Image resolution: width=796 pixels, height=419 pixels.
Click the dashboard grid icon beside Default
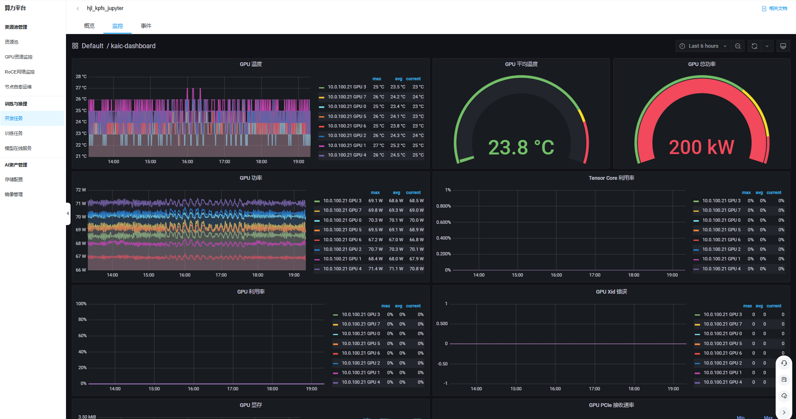pos(75,46)
